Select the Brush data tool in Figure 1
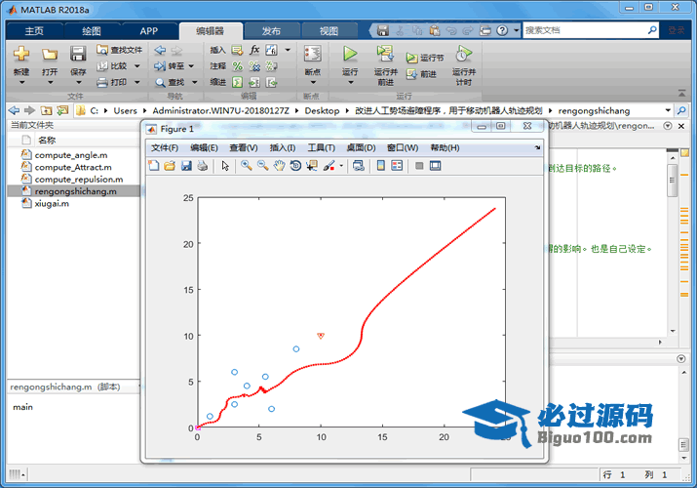697x488 pixels. pos(329,166)
